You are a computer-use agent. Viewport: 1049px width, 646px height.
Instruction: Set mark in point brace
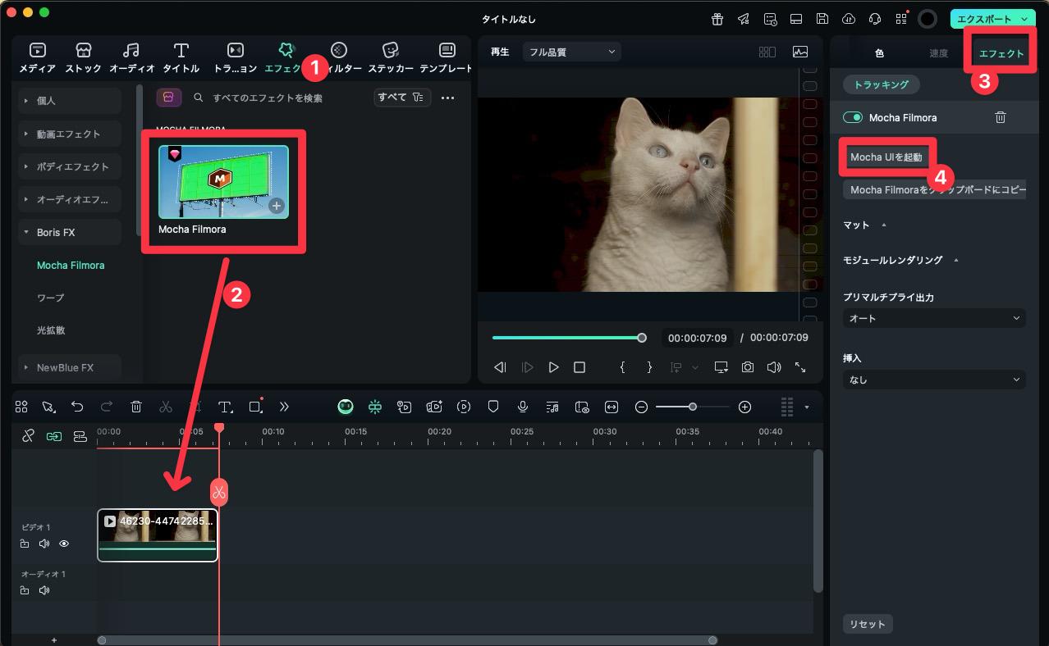[622, 367]
